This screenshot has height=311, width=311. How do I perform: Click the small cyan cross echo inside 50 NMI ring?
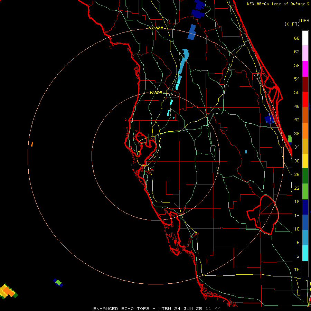coord(174,118)
